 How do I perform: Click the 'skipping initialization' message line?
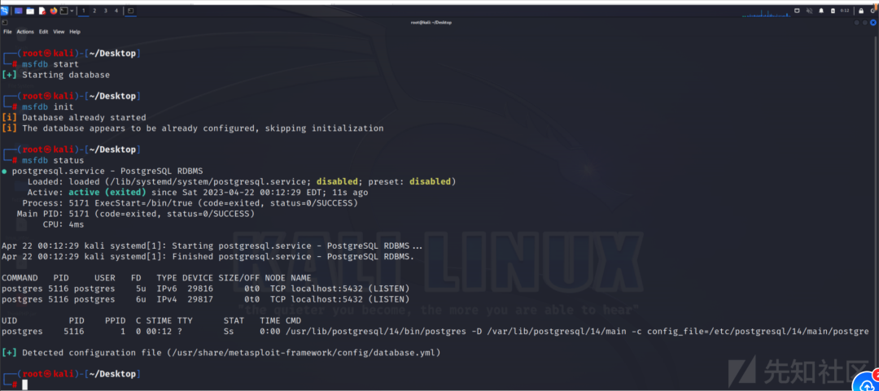coord(193,128)
